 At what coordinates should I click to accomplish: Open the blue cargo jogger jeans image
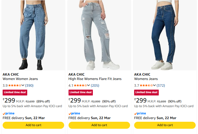[33, 35]
